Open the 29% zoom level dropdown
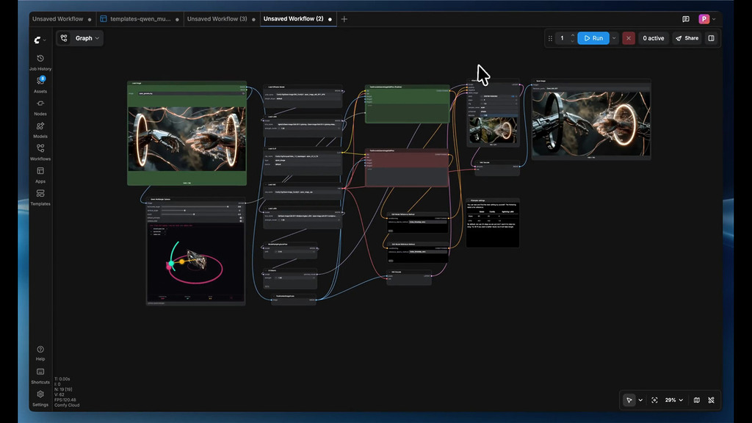This screenshot has height=423, width=752. click(674, 400)
